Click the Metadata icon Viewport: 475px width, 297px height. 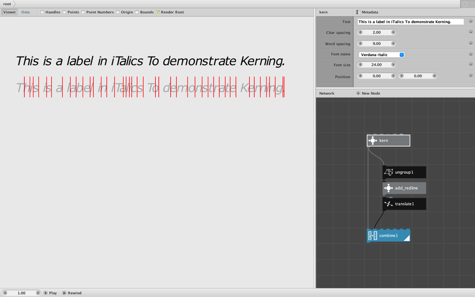click(x=358, y=12)
